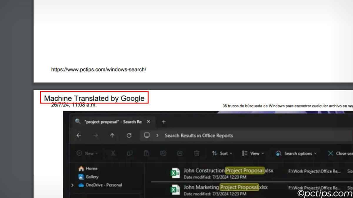Screen dimensions: 353x198
Task: Click the Paste clipboard icon
Action: click(146, 153)
